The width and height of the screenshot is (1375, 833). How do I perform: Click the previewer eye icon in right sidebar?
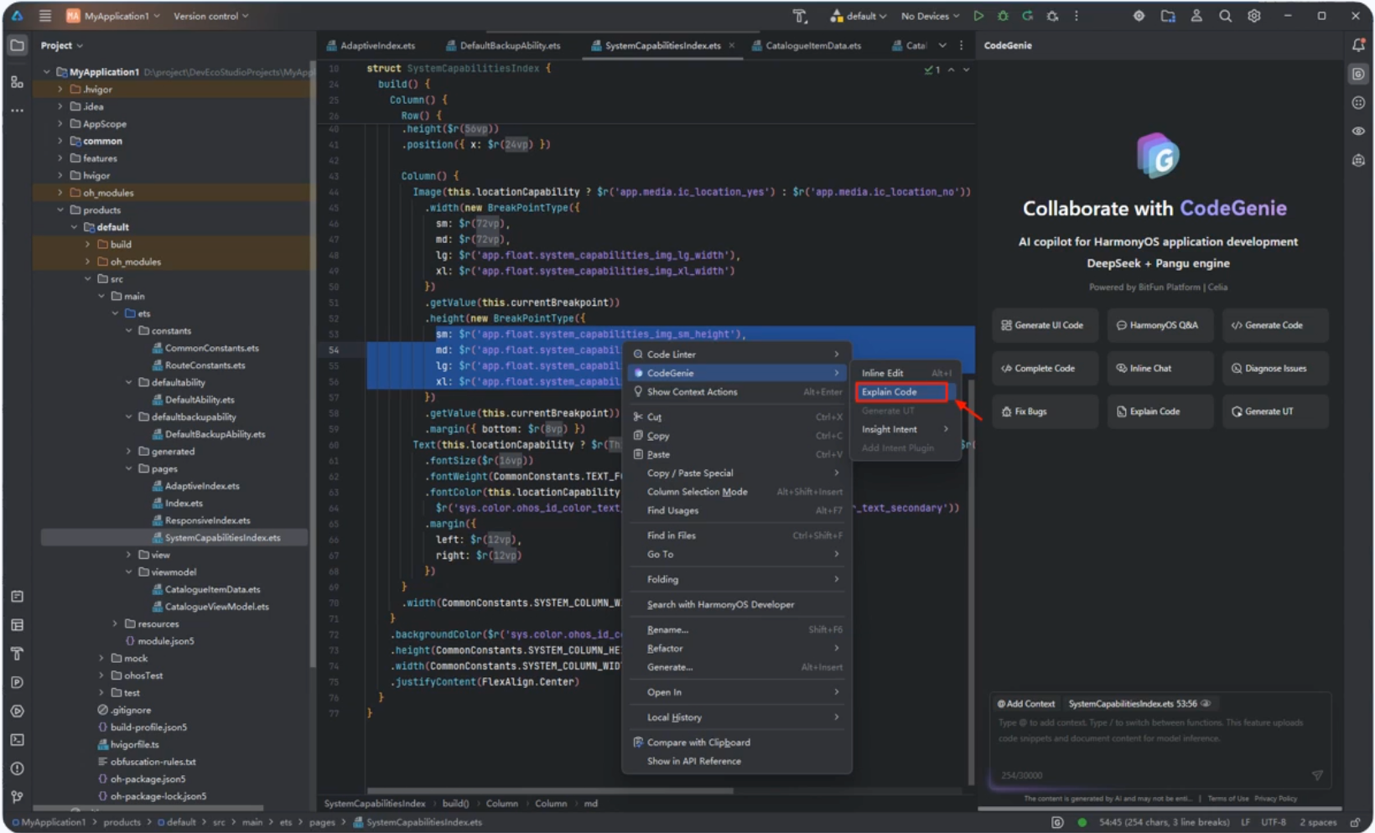click(x=1358, y=131)
